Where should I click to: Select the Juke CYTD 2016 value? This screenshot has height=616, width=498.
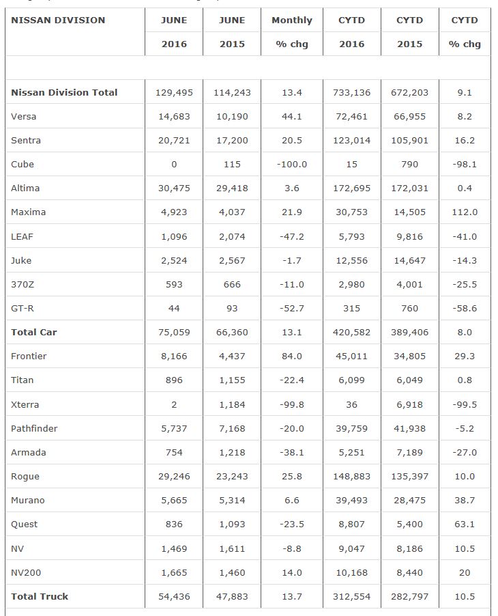[x=351, y=260]
